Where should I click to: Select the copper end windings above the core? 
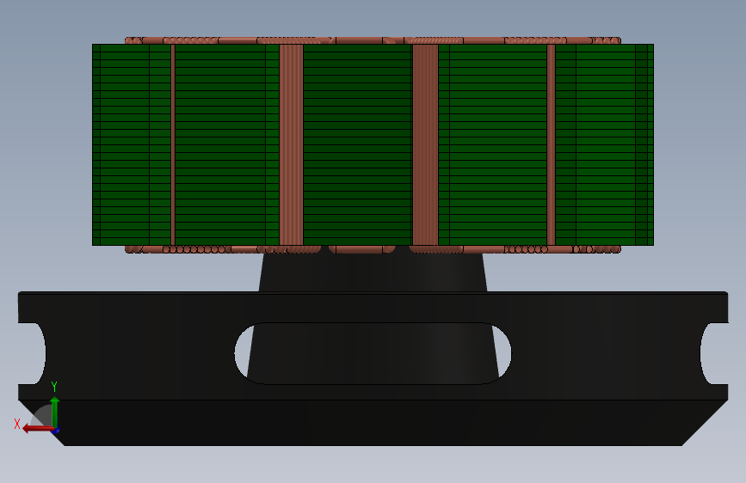point(373,40)
